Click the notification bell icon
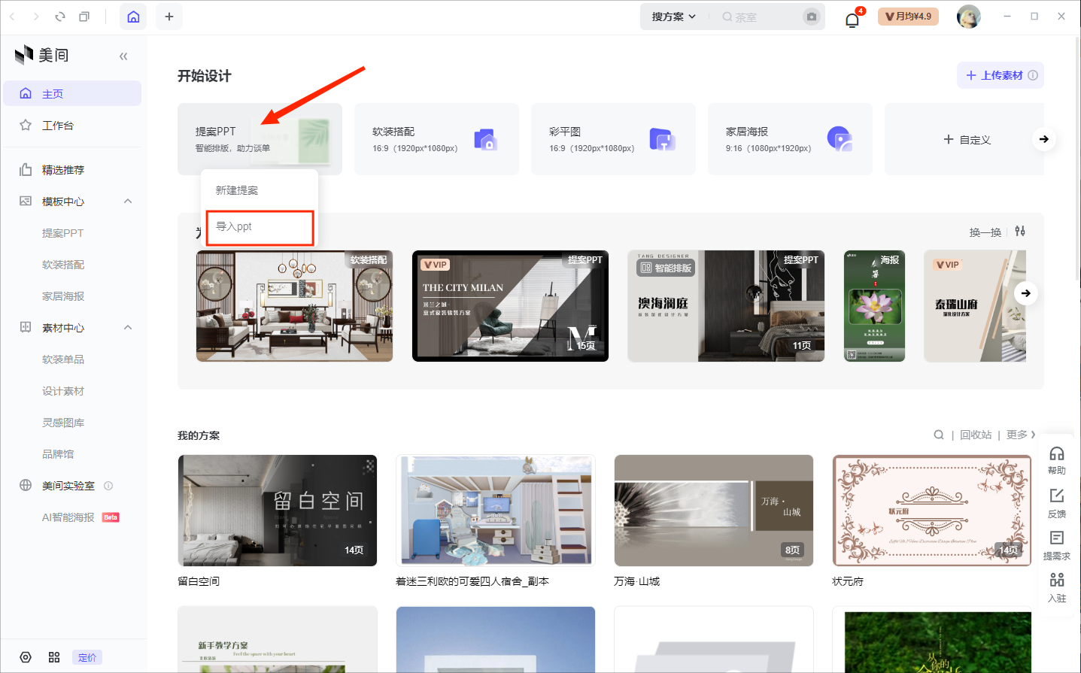The height and width of the screenshot is (673, 1081). click(x=852, y=19)
